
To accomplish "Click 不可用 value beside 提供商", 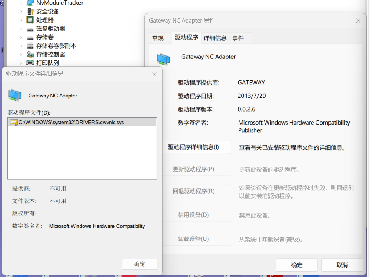I will click(x=58, y=189).
